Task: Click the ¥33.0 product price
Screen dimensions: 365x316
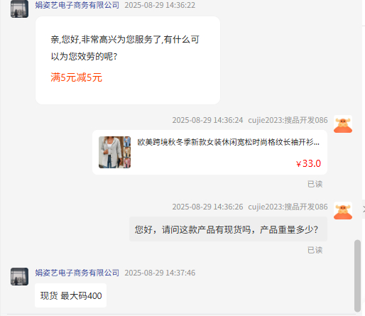Action: pyautogui.click(x=308, y=163)
